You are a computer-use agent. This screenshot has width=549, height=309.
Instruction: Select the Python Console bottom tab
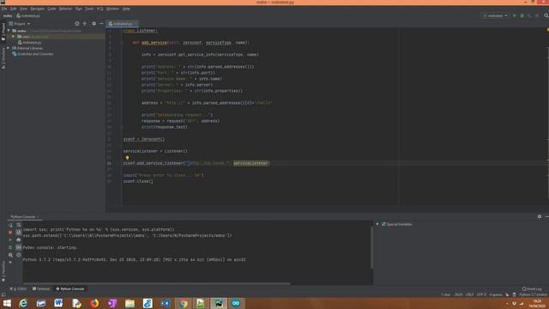(x=70, y=288)
